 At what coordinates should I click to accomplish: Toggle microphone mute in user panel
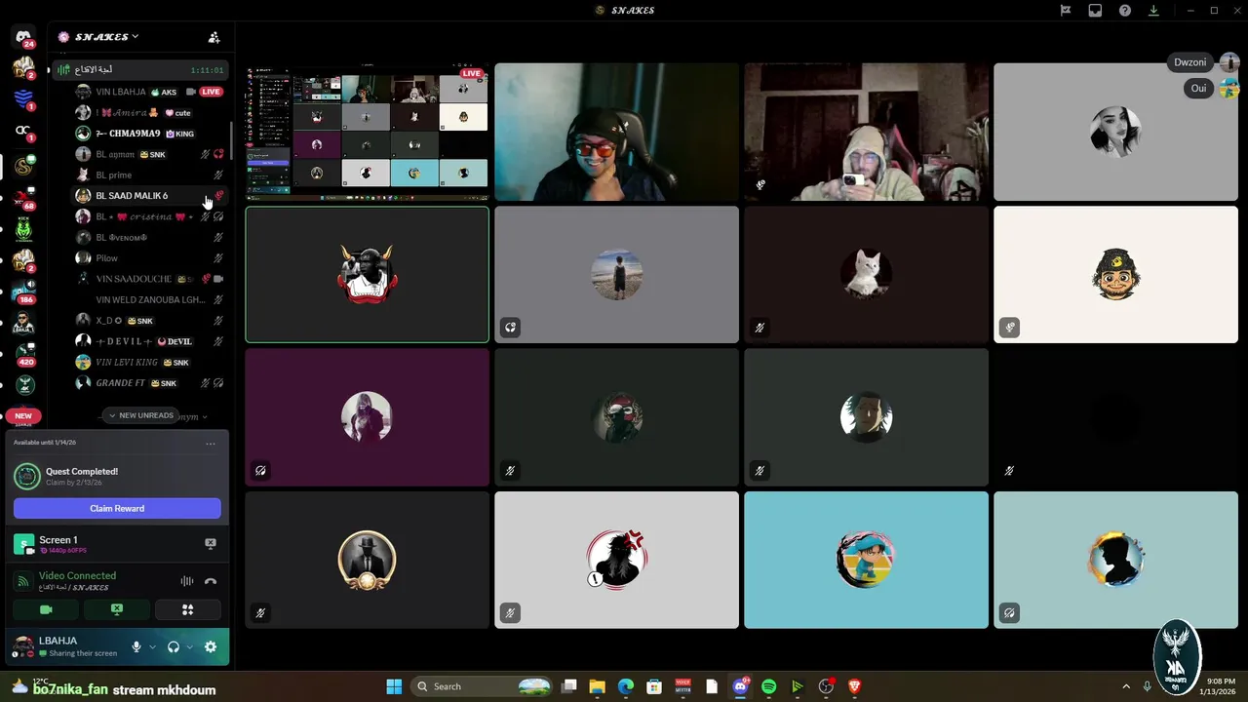click(x=136, y=646)
